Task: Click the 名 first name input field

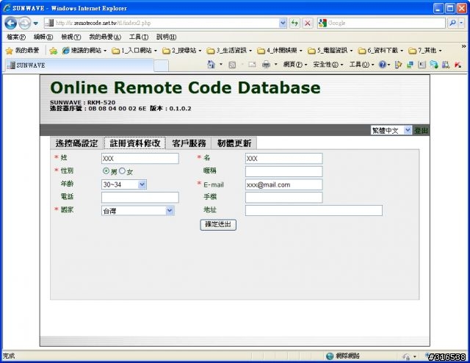Action: pyautogui.click(x=284, y=159)
